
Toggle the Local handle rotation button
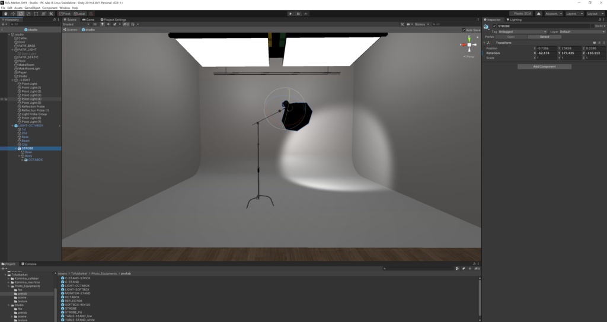point(79,14)
